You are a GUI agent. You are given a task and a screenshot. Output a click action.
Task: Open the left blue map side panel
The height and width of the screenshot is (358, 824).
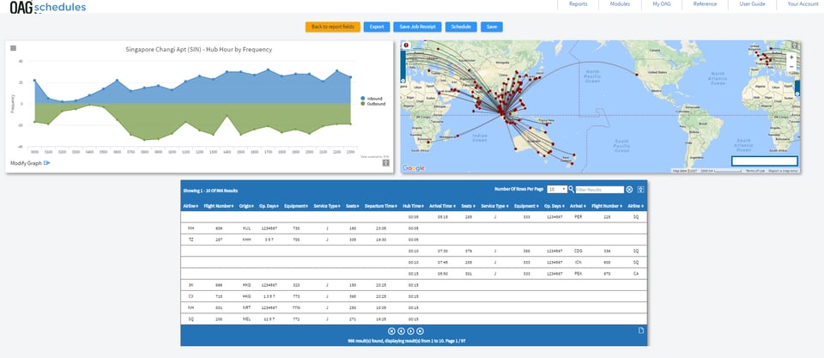403,67
